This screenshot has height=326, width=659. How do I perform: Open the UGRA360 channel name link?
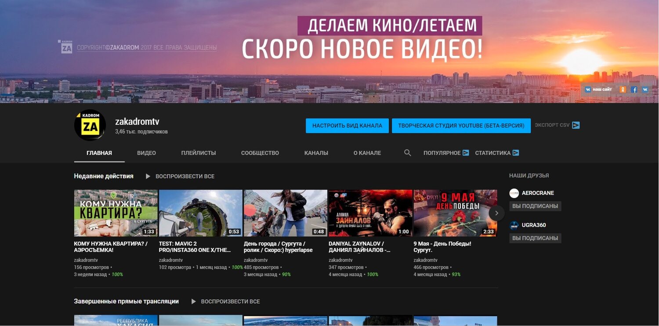(534, 225)
